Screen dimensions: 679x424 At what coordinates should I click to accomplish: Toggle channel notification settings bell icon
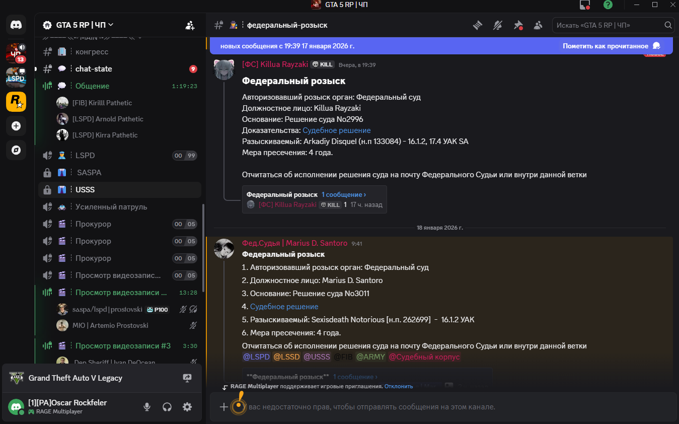point(498,25)
